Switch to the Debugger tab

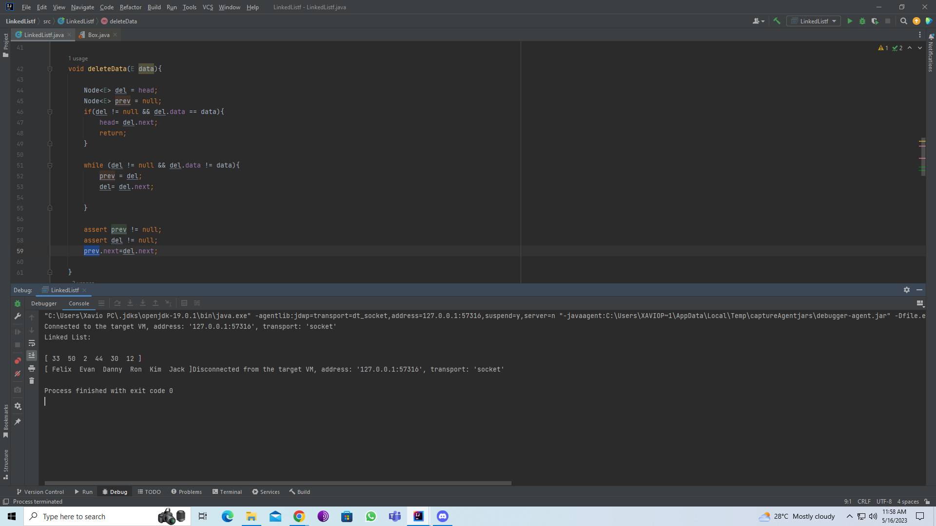pos(44,303)
